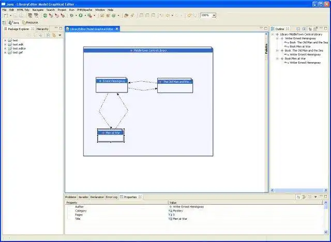Click collapse-all icon in Outline toolbar
The width and height of the screenshot is (331, 242).
298,29
